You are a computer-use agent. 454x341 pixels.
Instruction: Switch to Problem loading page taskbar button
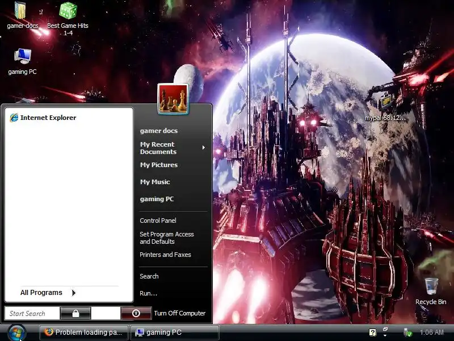click(84, 332)
